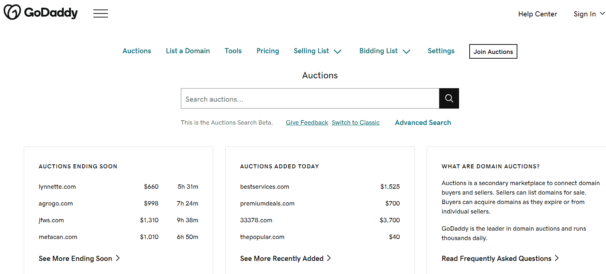Open the Help Center link
Viewport: 606px width, 274px height.
pyautogui.click(x=537, y=14)
